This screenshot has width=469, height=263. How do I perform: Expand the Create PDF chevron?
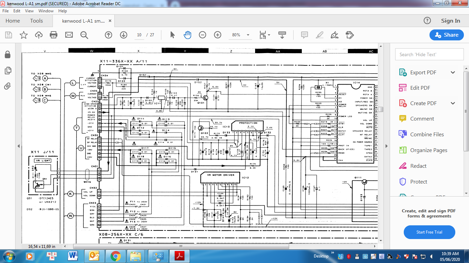pos(453,103)
